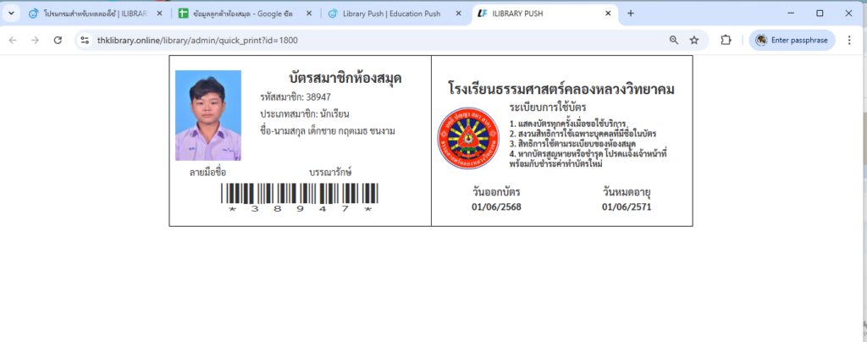Bookmark this page with the star icon
The width and height of the screenshot is (867, 342).
tap(694, 40)
